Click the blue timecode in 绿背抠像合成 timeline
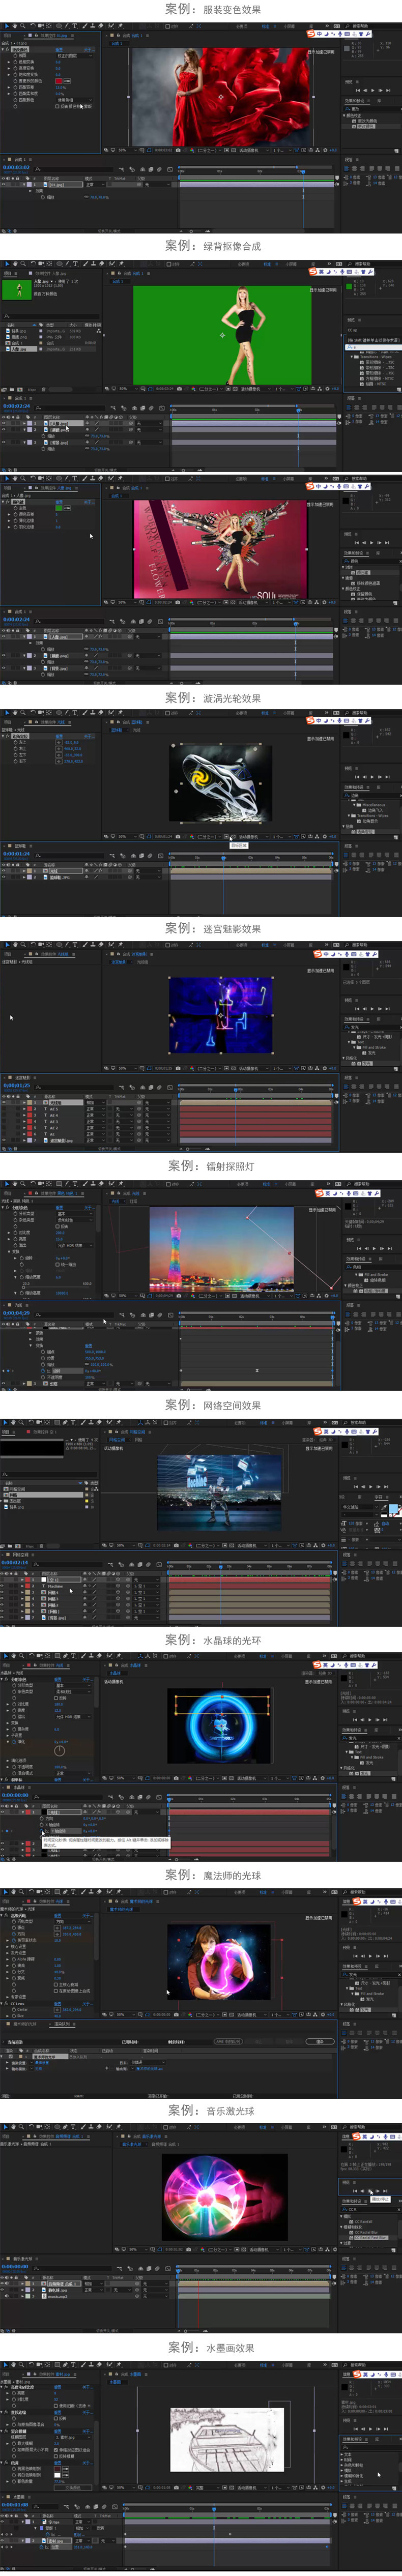This screenshot has height=2576, width=402. click(15, 406)
